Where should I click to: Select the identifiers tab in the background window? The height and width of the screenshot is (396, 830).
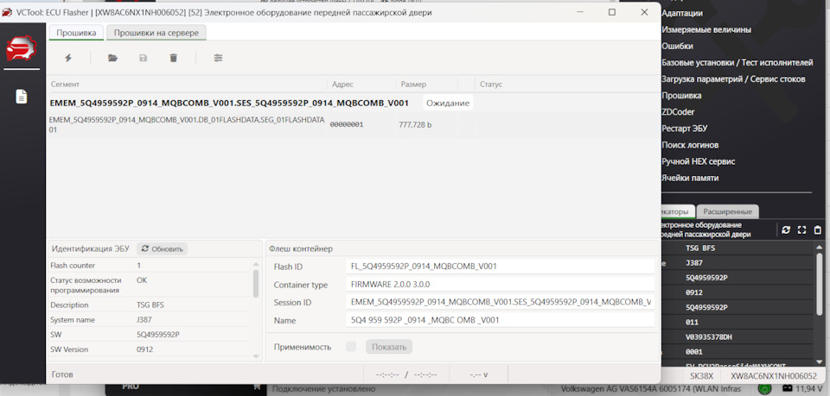click(x=678, y=211)
